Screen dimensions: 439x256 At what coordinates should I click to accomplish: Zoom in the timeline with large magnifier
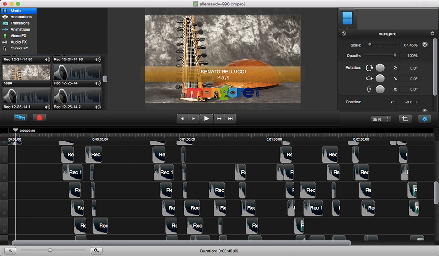click(96, 251)
